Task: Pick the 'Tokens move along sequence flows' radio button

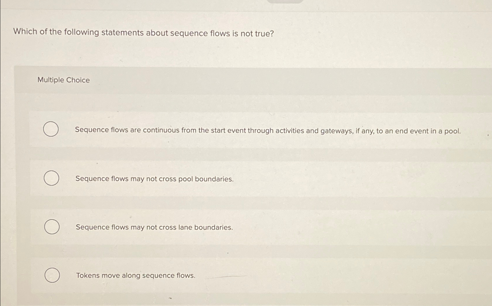Action: (52, 275)
